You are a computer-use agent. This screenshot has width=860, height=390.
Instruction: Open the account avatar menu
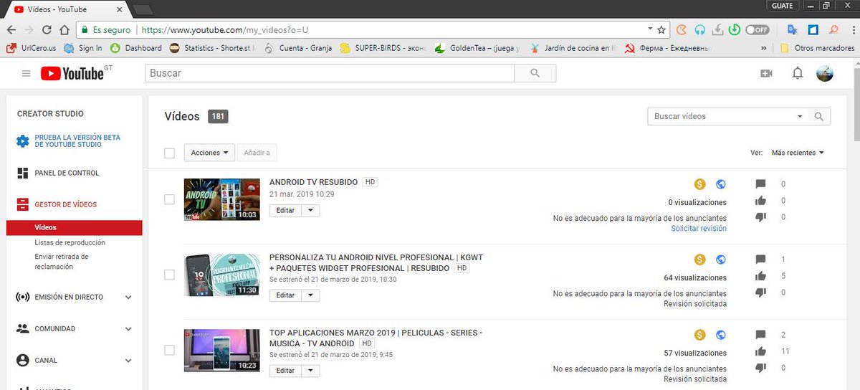[826, 73]
